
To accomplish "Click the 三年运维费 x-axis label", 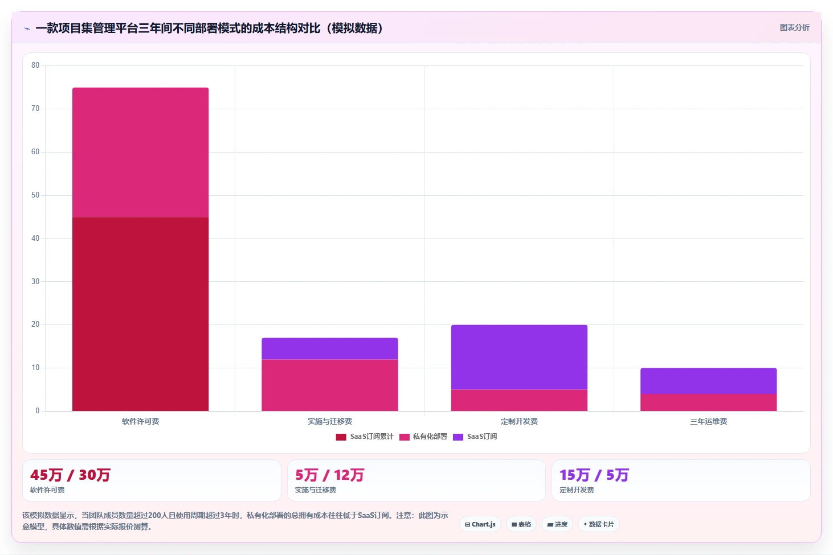I will (708, 422).
